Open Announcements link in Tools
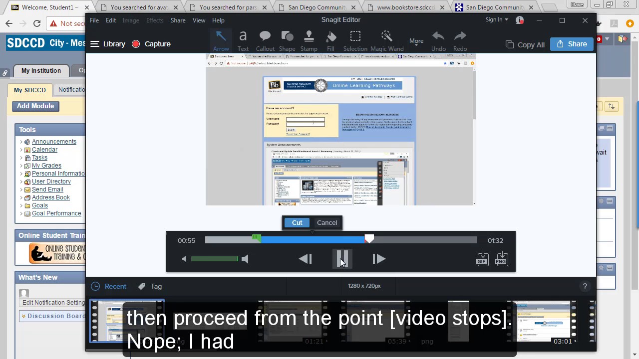The width and height of the screenshot is (639, 359). 54,142
